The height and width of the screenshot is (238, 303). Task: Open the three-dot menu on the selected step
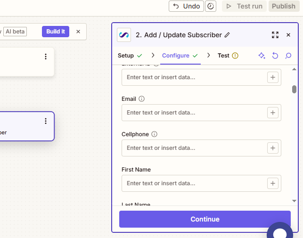click(x=46, y=121)
